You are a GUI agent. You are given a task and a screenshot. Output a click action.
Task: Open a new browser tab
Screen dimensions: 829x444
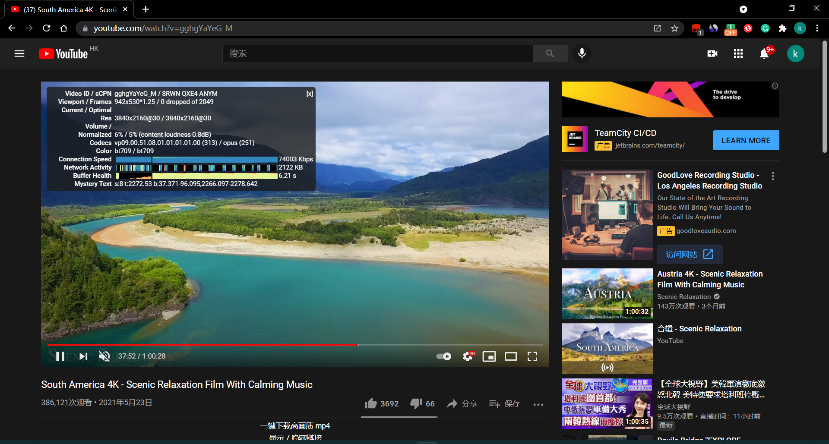(x=146, y=9)
